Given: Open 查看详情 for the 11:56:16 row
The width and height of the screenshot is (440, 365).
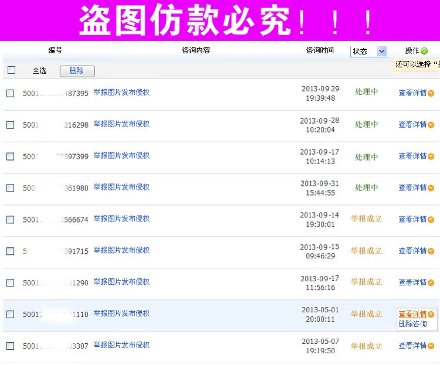Looking at the screenshot, I should point(412,282).
